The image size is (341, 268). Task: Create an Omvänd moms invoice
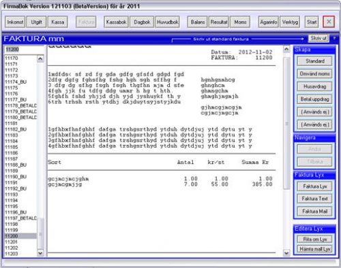click(314, 73)
